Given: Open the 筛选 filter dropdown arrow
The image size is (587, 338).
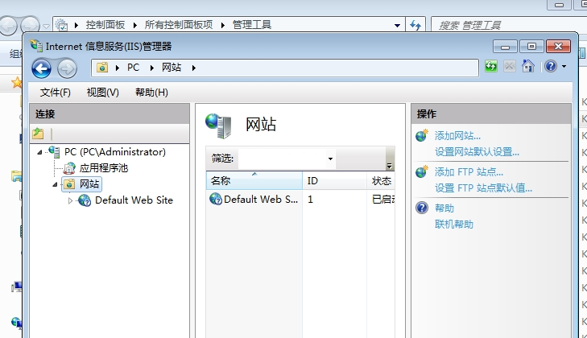Looking at the screenshot, I should click(x=331, y=159).
